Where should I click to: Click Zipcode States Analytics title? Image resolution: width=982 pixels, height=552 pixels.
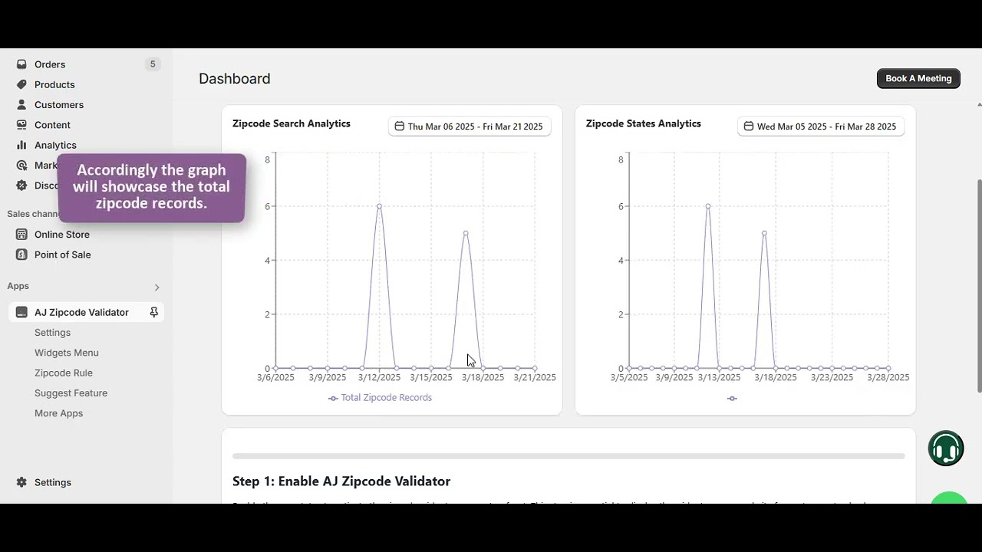pos(644,123)
